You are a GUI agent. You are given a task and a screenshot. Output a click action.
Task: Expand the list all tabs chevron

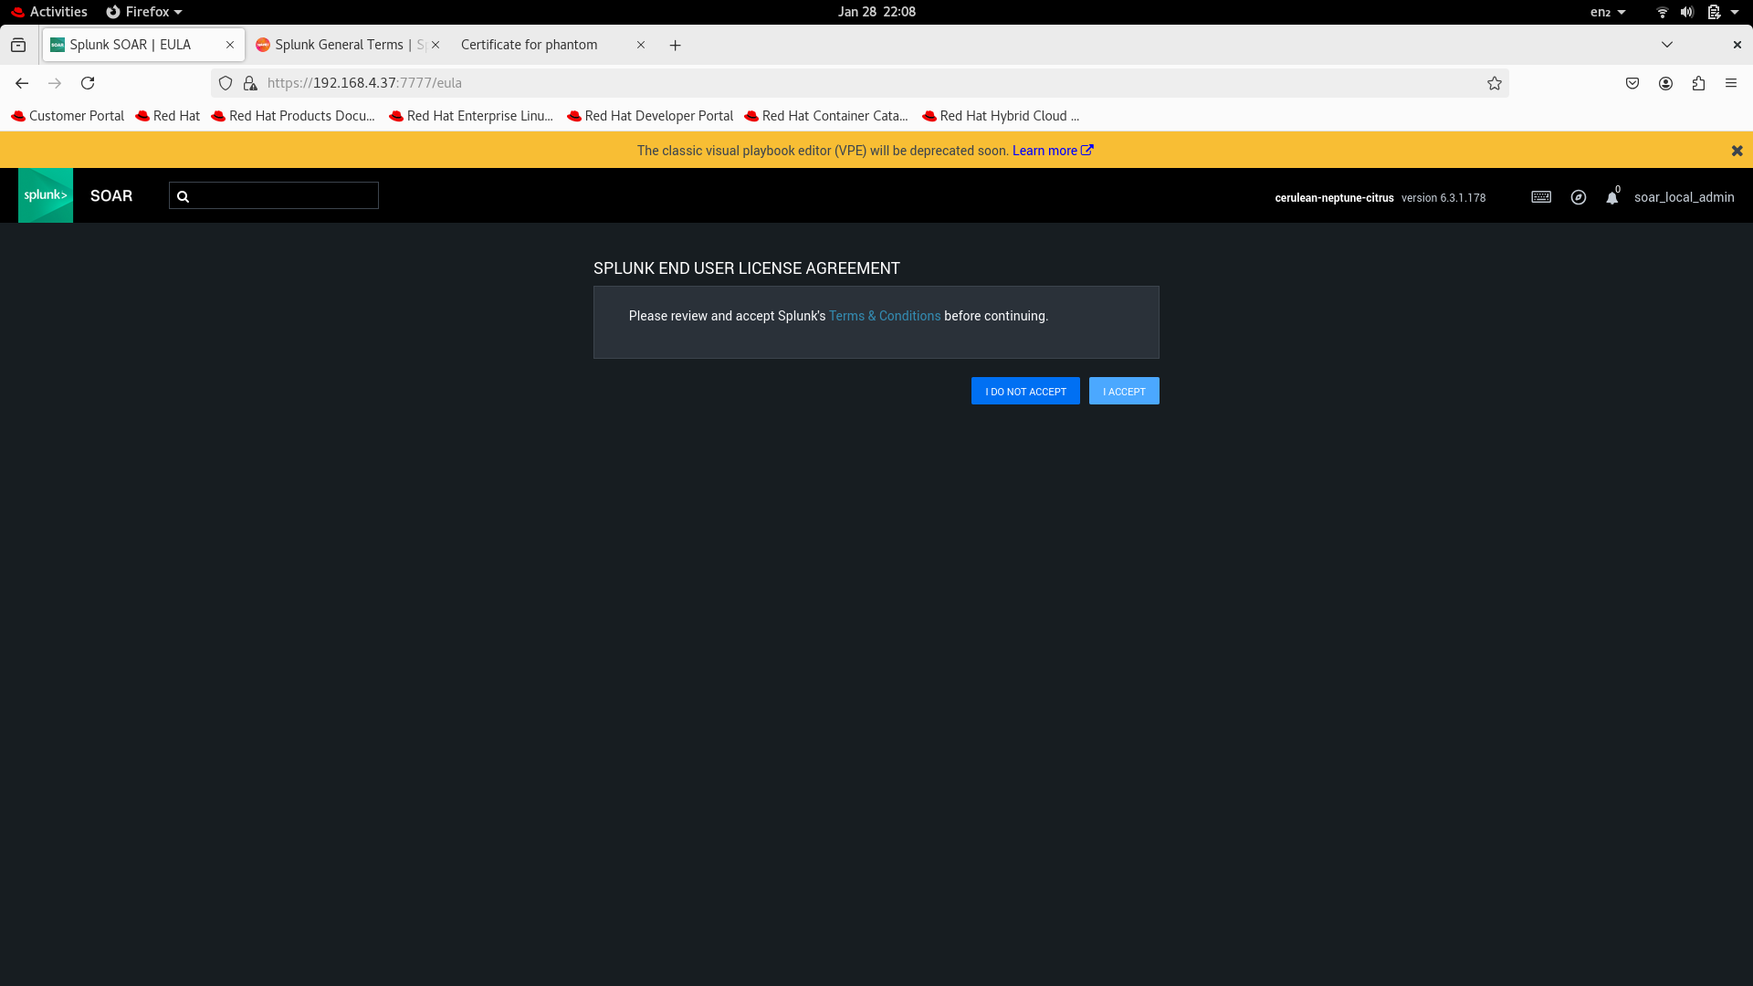click(1667, 45)
